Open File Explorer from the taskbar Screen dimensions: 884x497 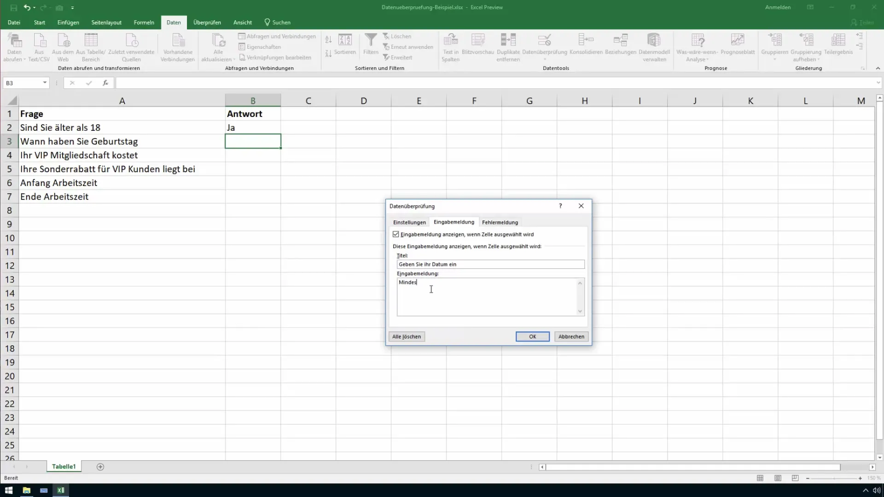(26, 490)
